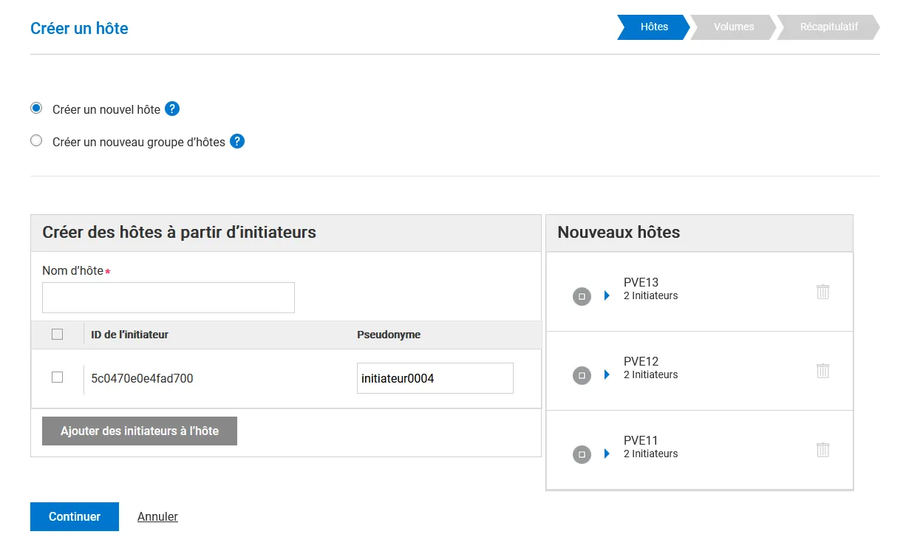Delete the PVE13 host with trash icon
The height and width of the screenshot is (537, 909).
click(823, 292)
